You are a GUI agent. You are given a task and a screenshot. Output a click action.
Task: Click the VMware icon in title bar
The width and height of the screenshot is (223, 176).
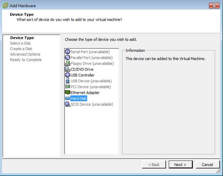5,5
